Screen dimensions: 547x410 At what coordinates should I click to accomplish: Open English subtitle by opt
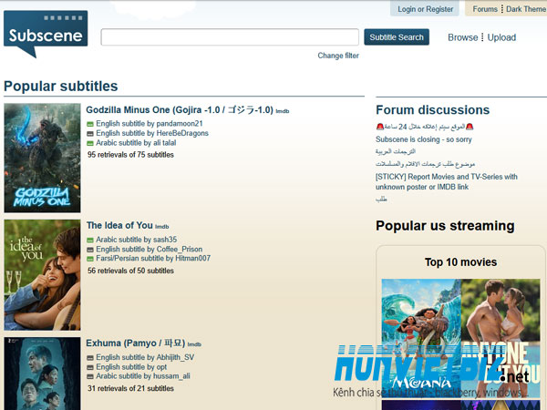(x=131, y=367)
